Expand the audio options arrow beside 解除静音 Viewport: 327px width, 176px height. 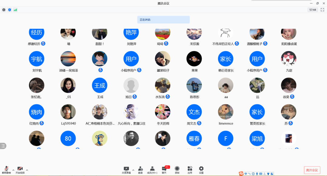[x=13, y=170]
